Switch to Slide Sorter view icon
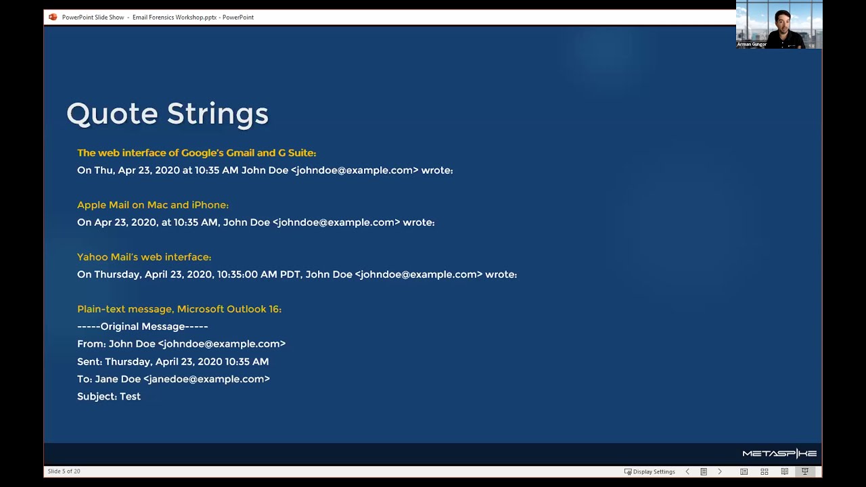The image size is (866, 487). tap(765, 471)
